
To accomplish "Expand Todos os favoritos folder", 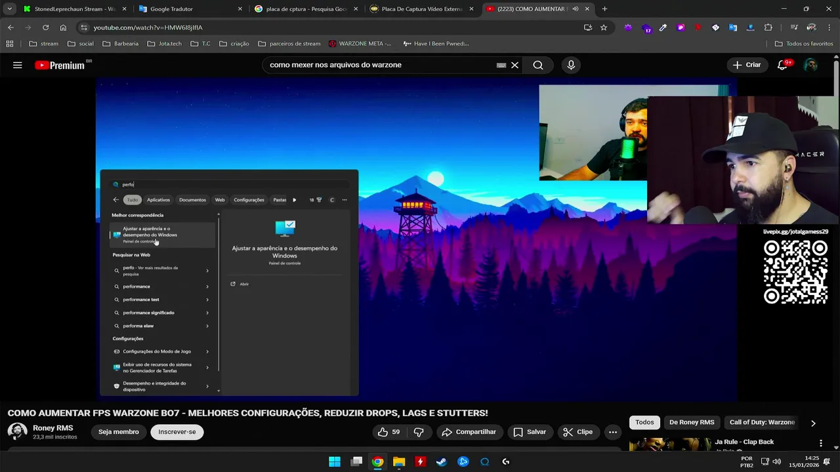I will [804, 44].
